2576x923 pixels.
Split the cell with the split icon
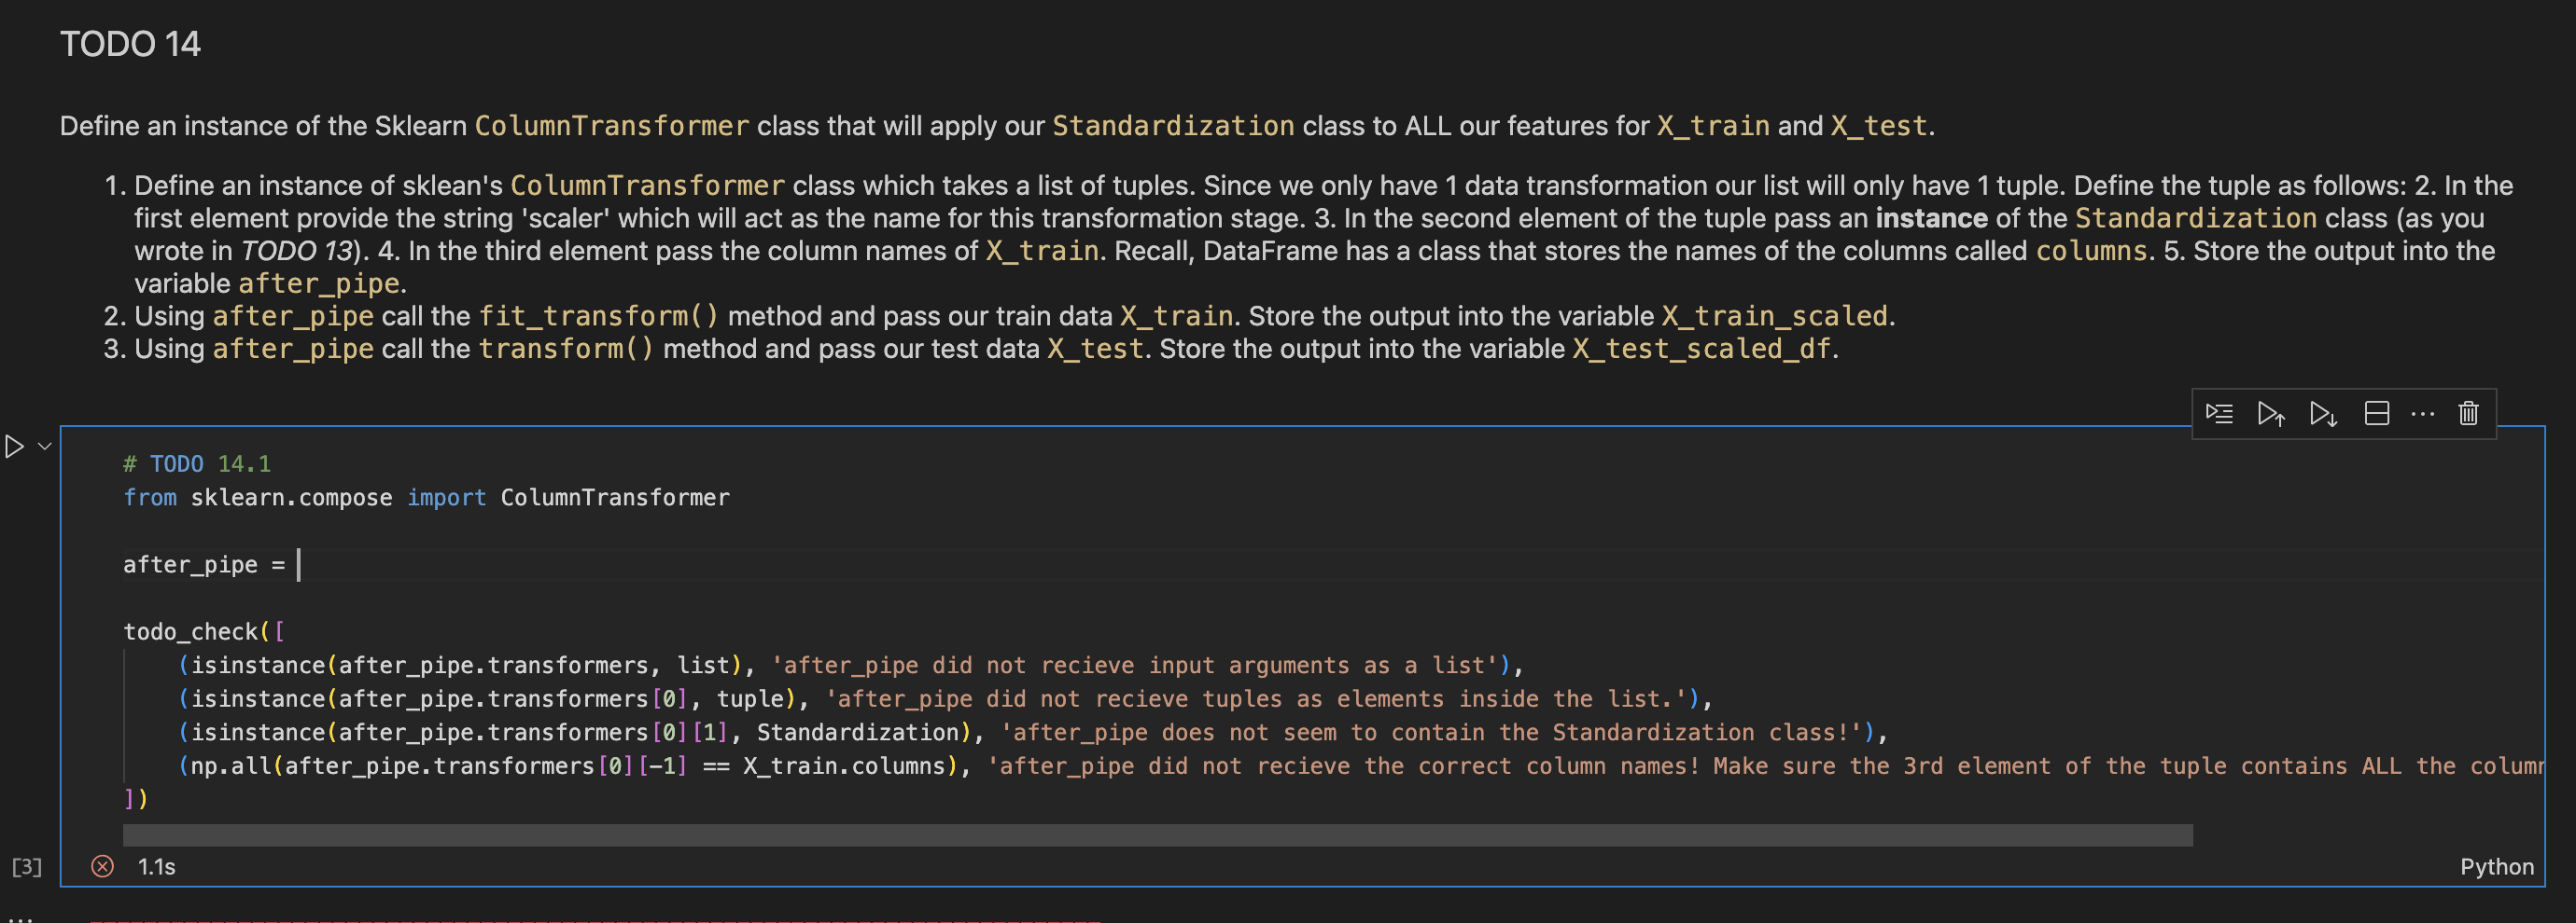click(x=2377, y=412)
